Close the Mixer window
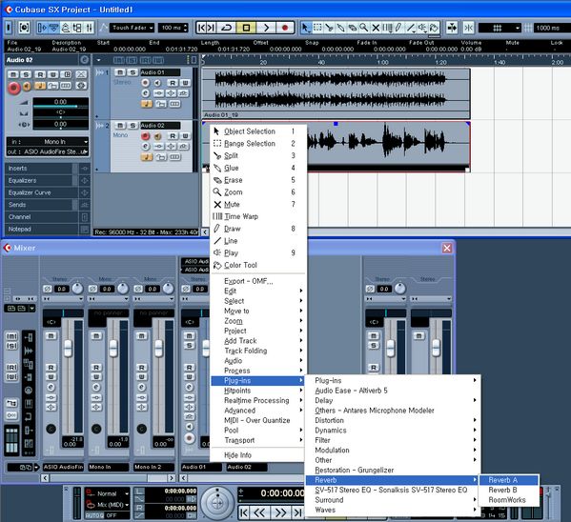 tap(447, 248)
